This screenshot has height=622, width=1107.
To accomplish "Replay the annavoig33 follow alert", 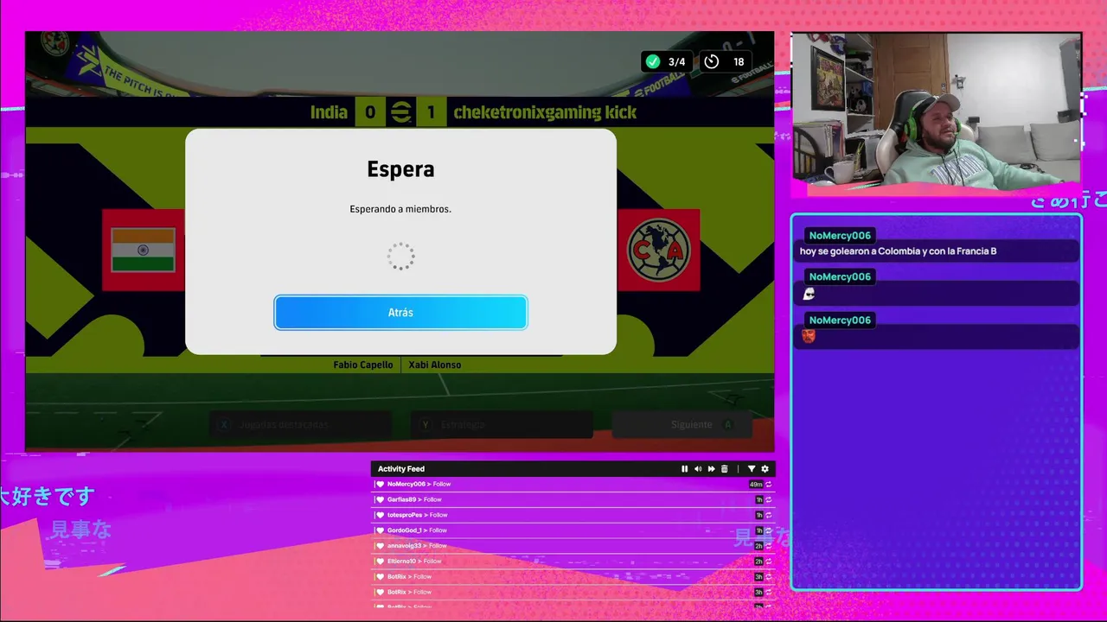I will tap(768, 546).
